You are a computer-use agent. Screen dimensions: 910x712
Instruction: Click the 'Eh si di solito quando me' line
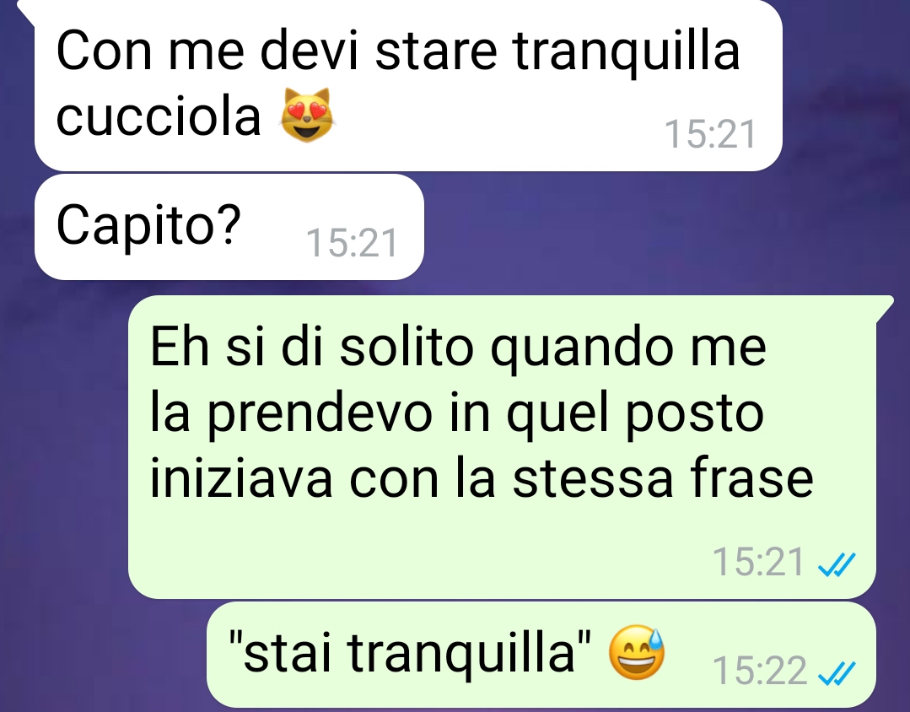(x=458, y=347)
